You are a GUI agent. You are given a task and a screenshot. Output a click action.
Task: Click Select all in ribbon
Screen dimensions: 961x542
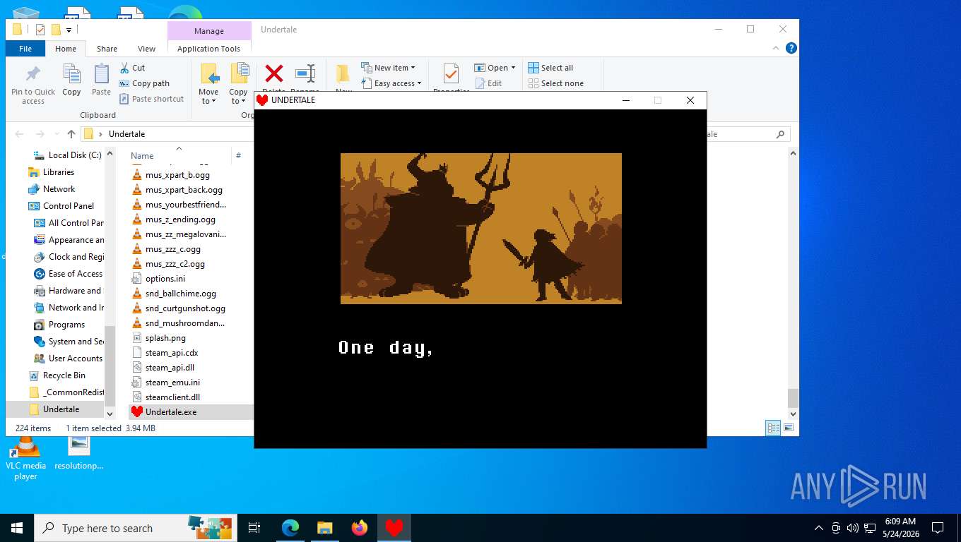coord(550,68)
